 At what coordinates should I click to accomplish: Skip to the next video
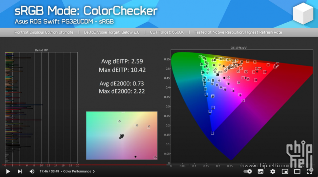pos(20,171)
